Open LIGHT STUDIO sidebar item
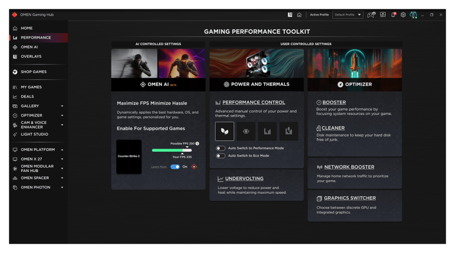This screenshot has height=253, width=455. 34,134
